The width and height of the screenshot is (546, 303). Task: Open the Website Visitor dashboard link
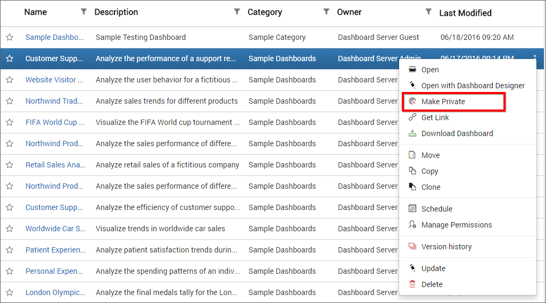pyautogui.click(x=54, y=80)
